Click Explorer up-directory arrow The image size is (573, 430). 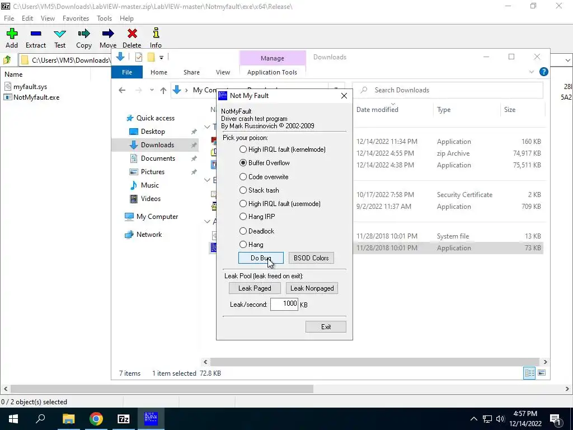click(x=163, y=90)
